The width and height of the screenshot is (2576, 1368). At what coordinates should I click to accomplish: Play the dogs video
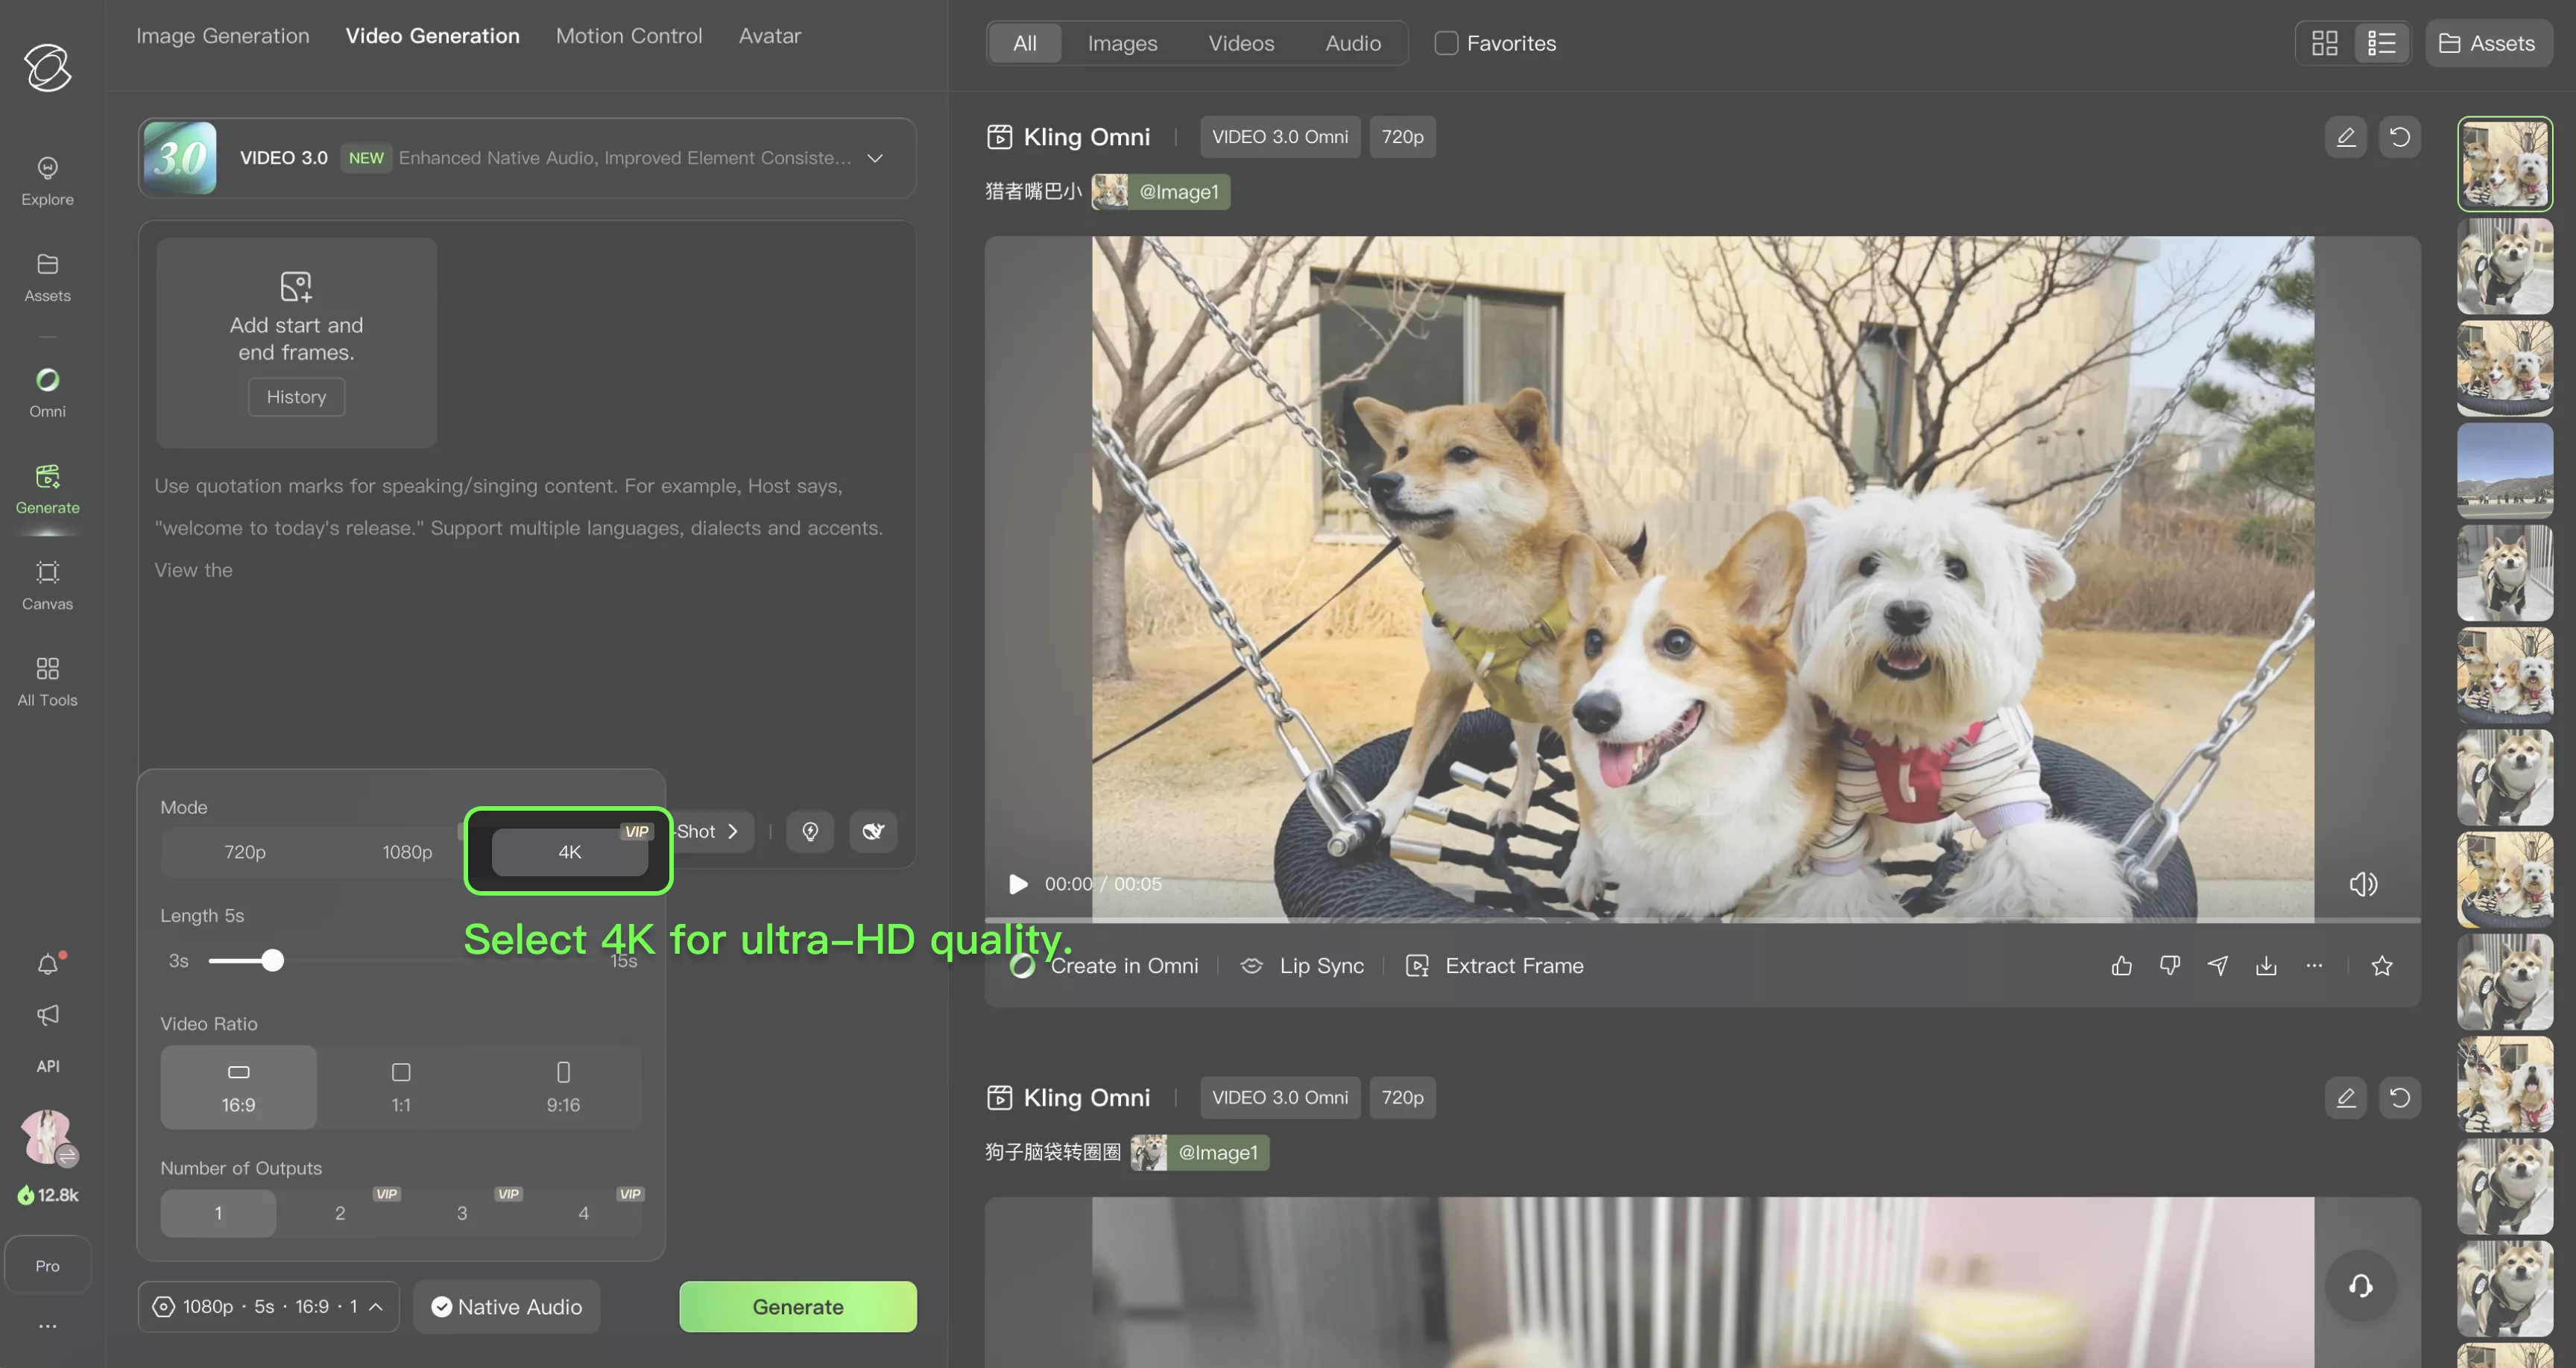(1018, 884)
